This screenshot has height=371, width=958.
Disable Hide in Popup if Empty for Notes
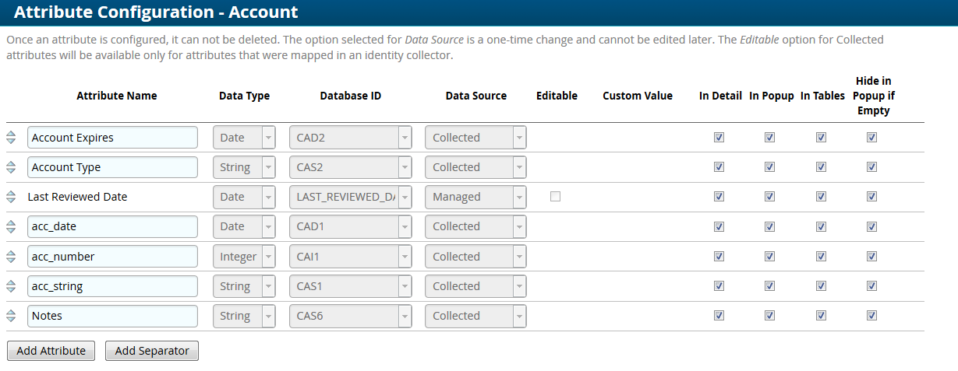pyautogui.click(x=871, y=316)
